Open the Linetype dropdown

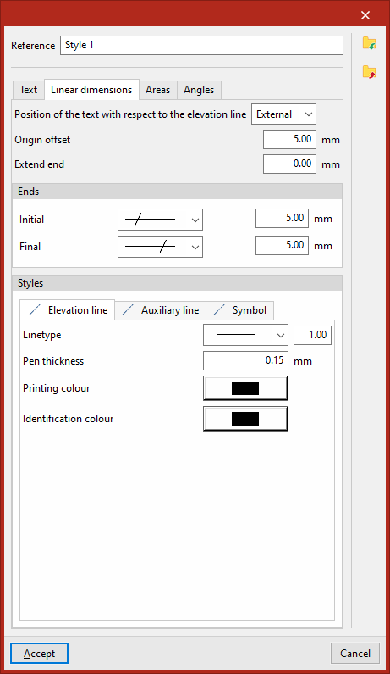point(245,335)
